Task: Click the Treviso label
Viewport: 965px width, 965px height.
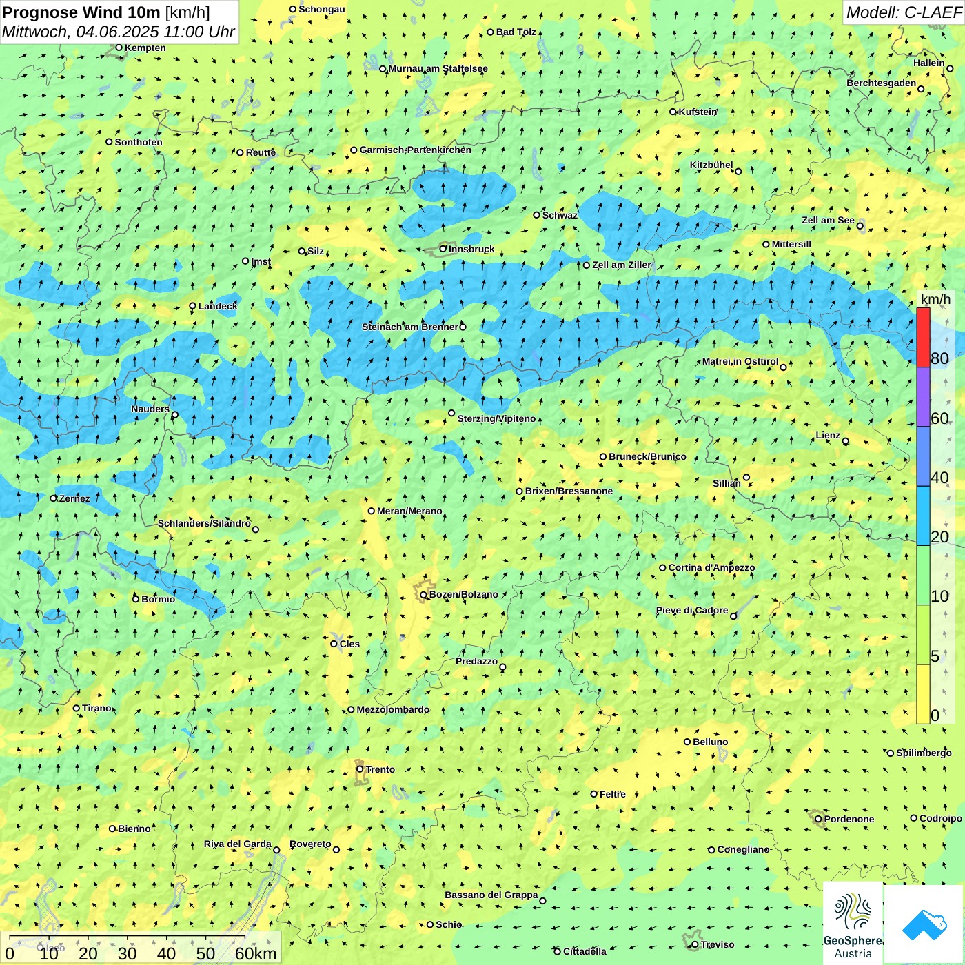Action: click(x=717, y=944)
